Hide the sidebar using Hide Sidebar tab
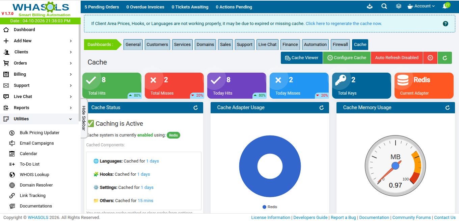This screenshot has height=221, width=459. 84,118
